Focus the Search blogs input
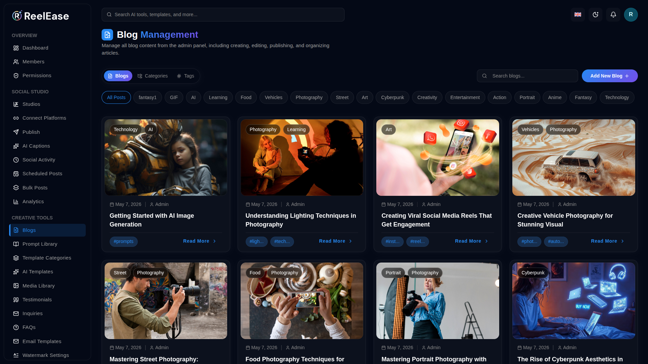Viewport: 648px width, 364px height. click(x=527, y=76)
